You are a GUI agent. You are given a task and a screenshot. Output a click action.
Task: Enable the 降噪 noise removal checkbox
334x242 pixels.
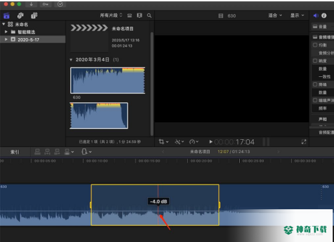click(x=315, y=84)
